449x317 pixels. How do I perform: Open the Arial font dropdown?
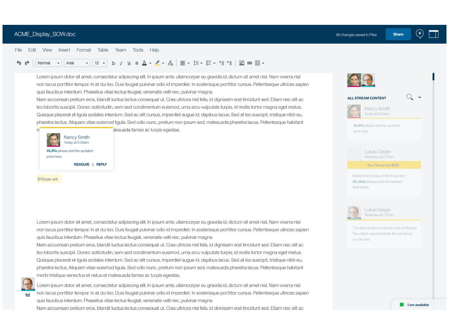pos(77,63)
